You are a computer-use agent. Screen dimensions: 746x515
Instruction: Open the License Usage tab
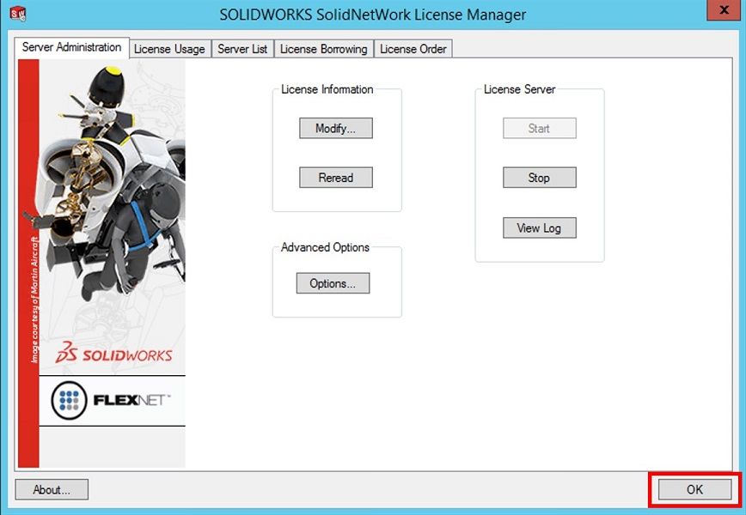169,49
